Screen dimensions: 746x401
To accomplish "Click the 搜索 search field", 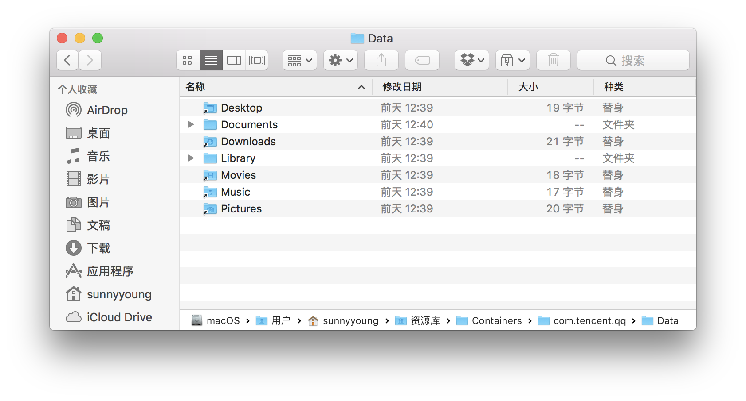I will click(633, 60).
